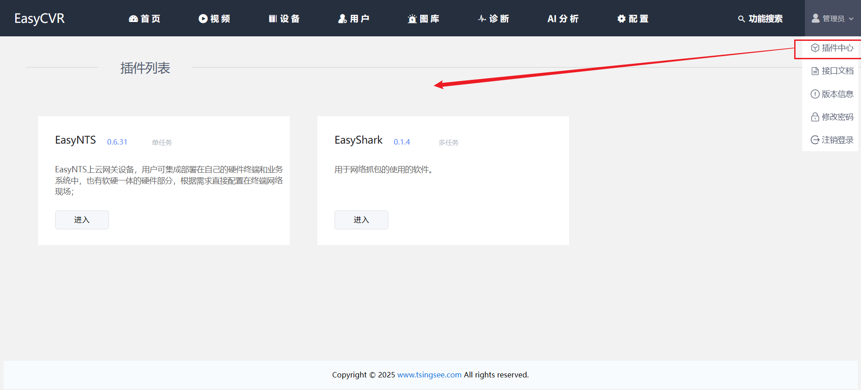This screenshot has width=861, height=390.
Task: Open the 图库 gallery menu label
Action: coord(430,18)
